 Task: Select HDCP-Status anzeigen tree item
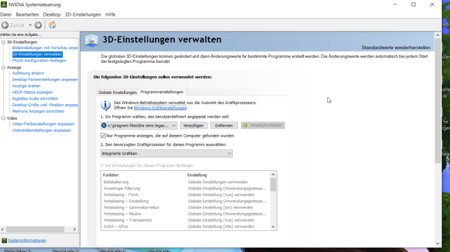(x=33, y=92)
